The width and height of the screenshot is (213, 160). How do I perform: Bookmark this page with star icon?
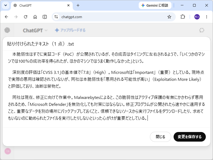(169, 17)
